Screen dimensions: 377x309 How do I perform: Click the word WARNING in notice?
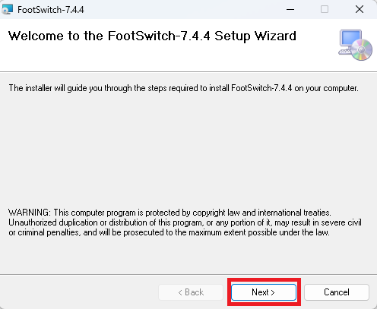click(30, 213)
